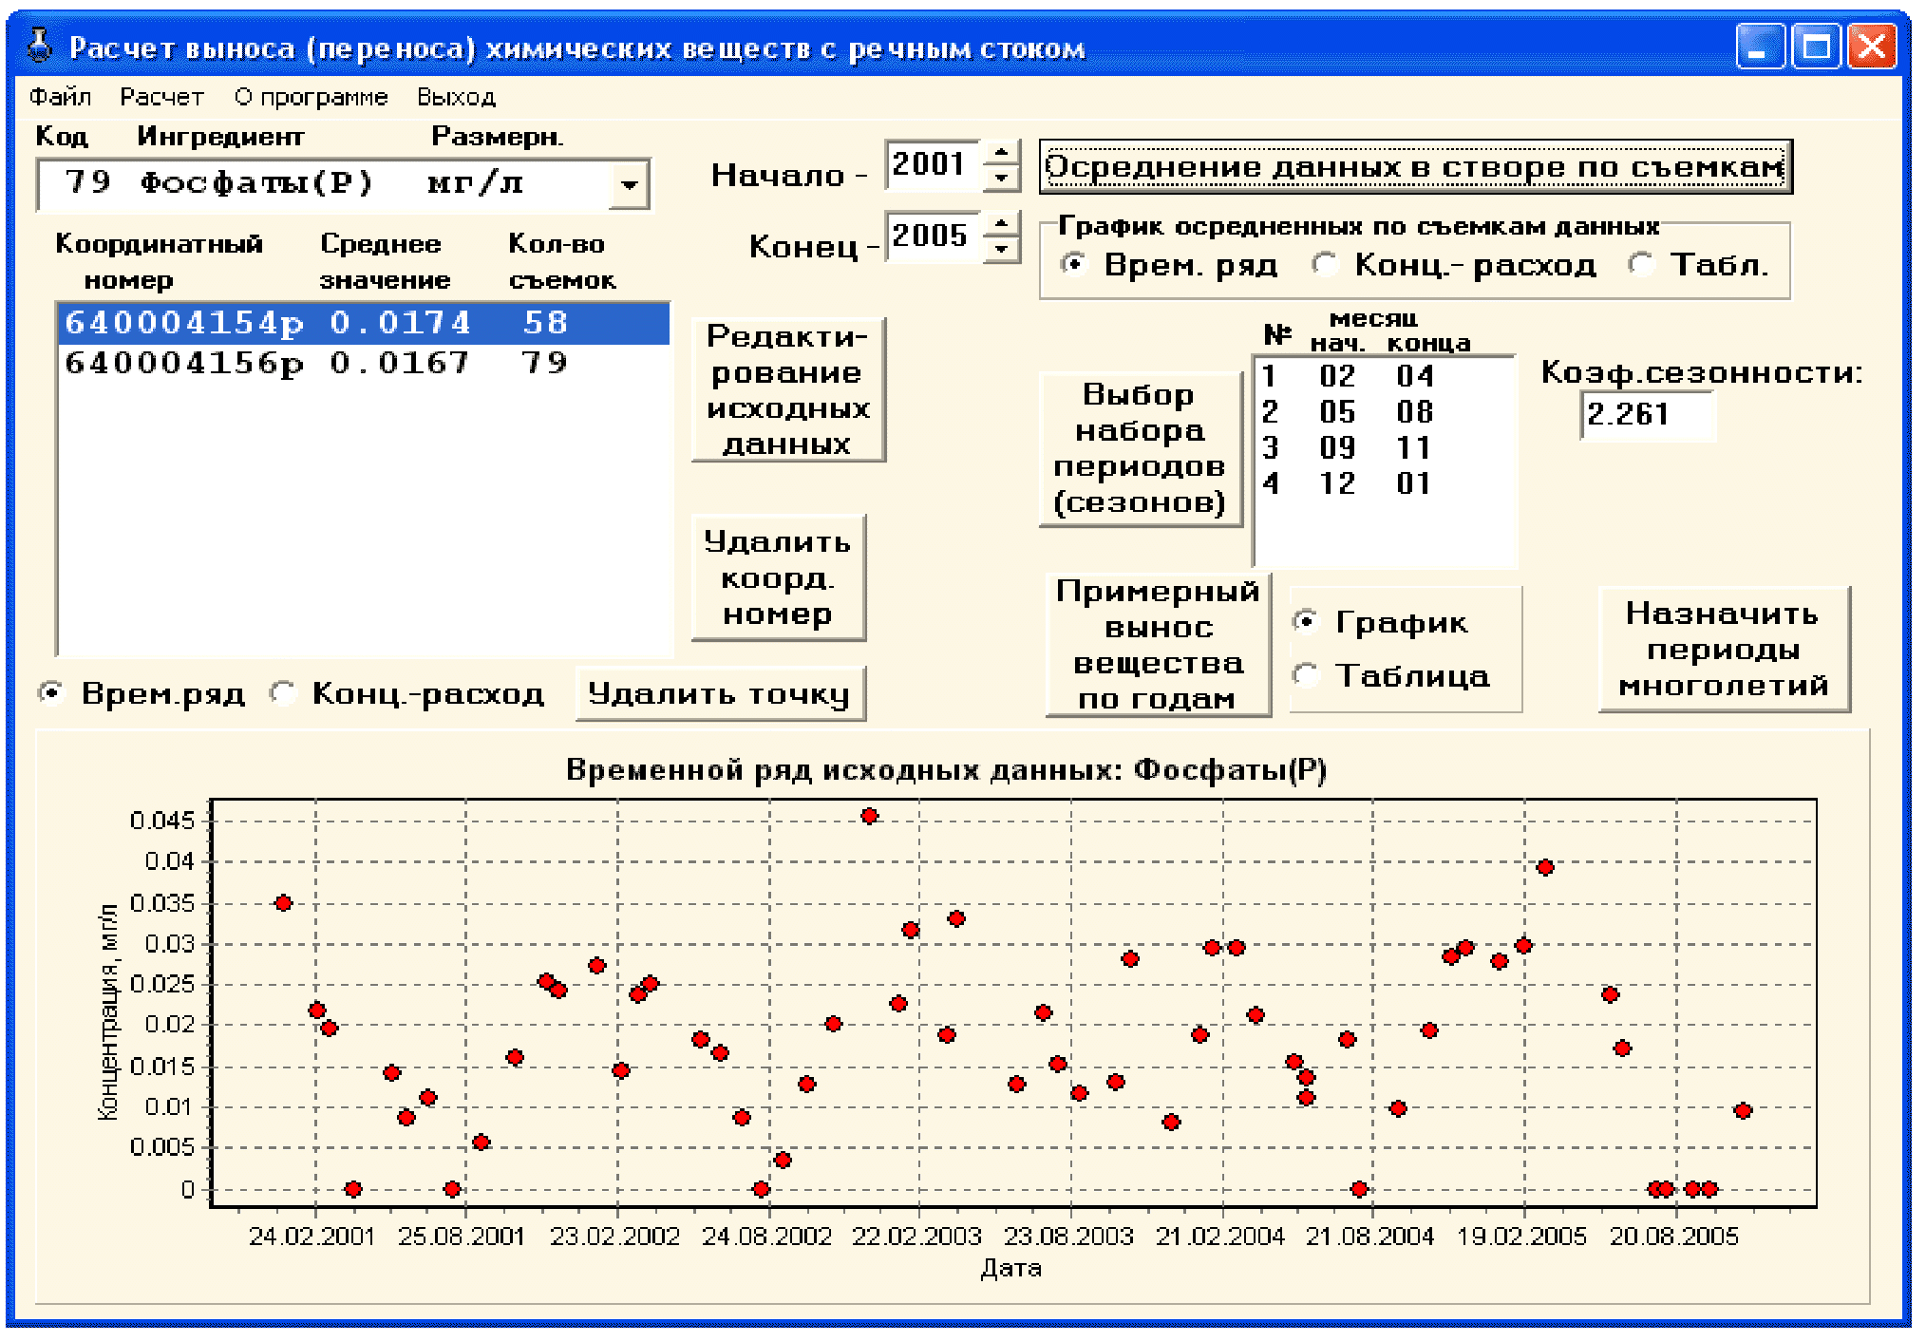Viewport: 1926px width, 1341px height.
Task: Select the Конц.-расход radio under the list
Action: 281,693
